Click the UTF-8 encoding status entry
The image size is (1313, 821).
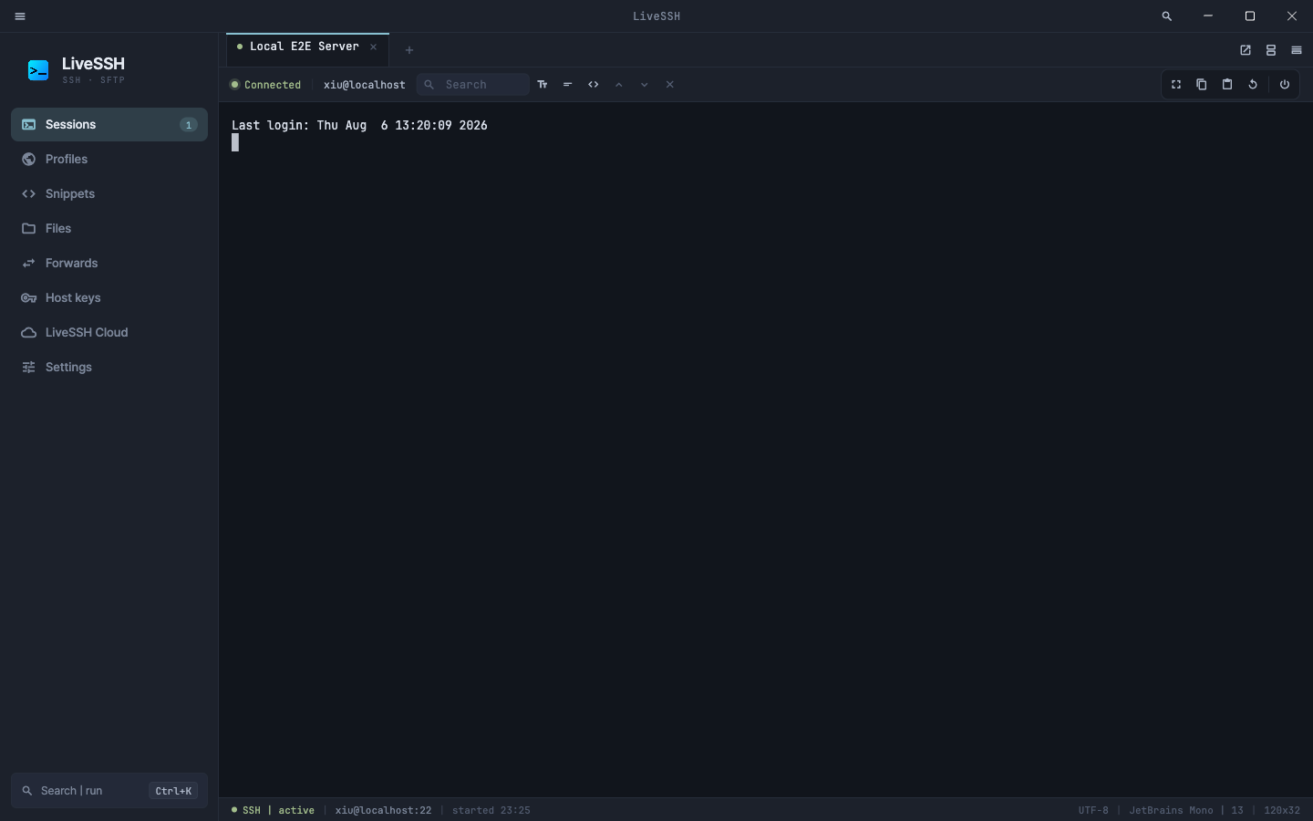tap(1093, 810)
